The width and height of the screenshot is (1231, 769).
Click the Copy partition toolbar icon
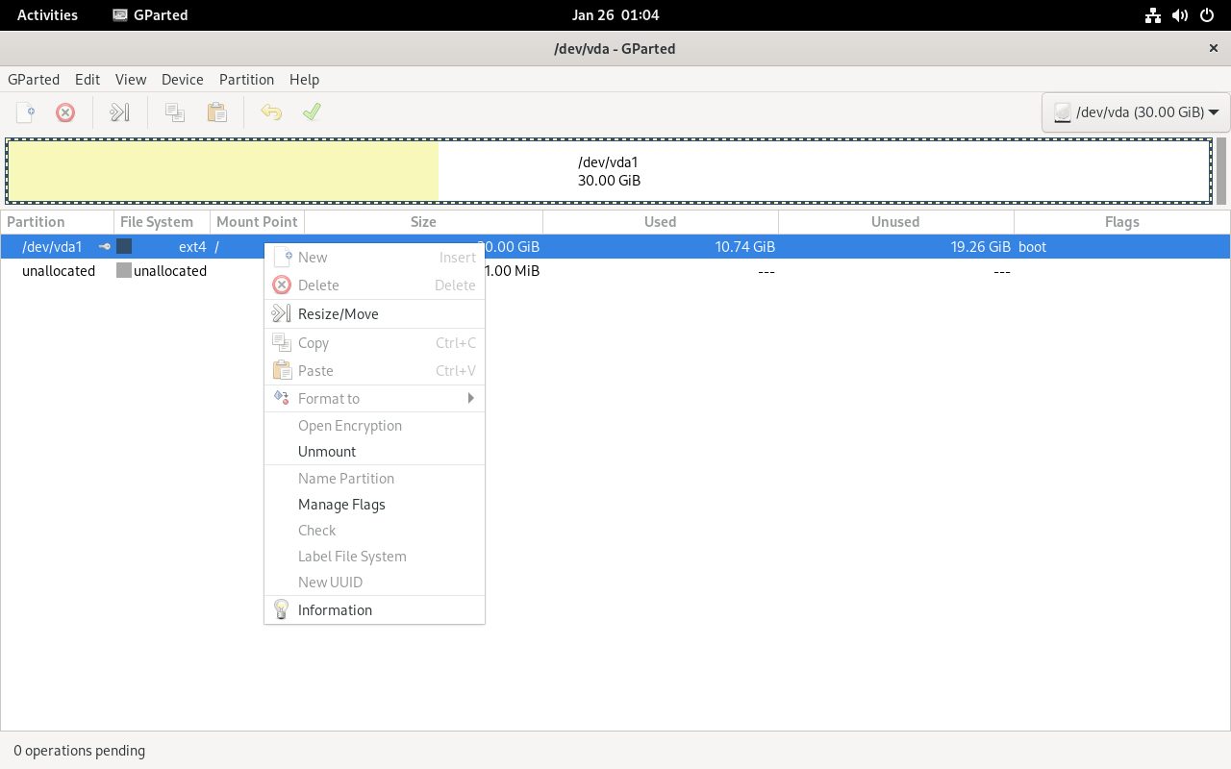[x=175, y=112]
